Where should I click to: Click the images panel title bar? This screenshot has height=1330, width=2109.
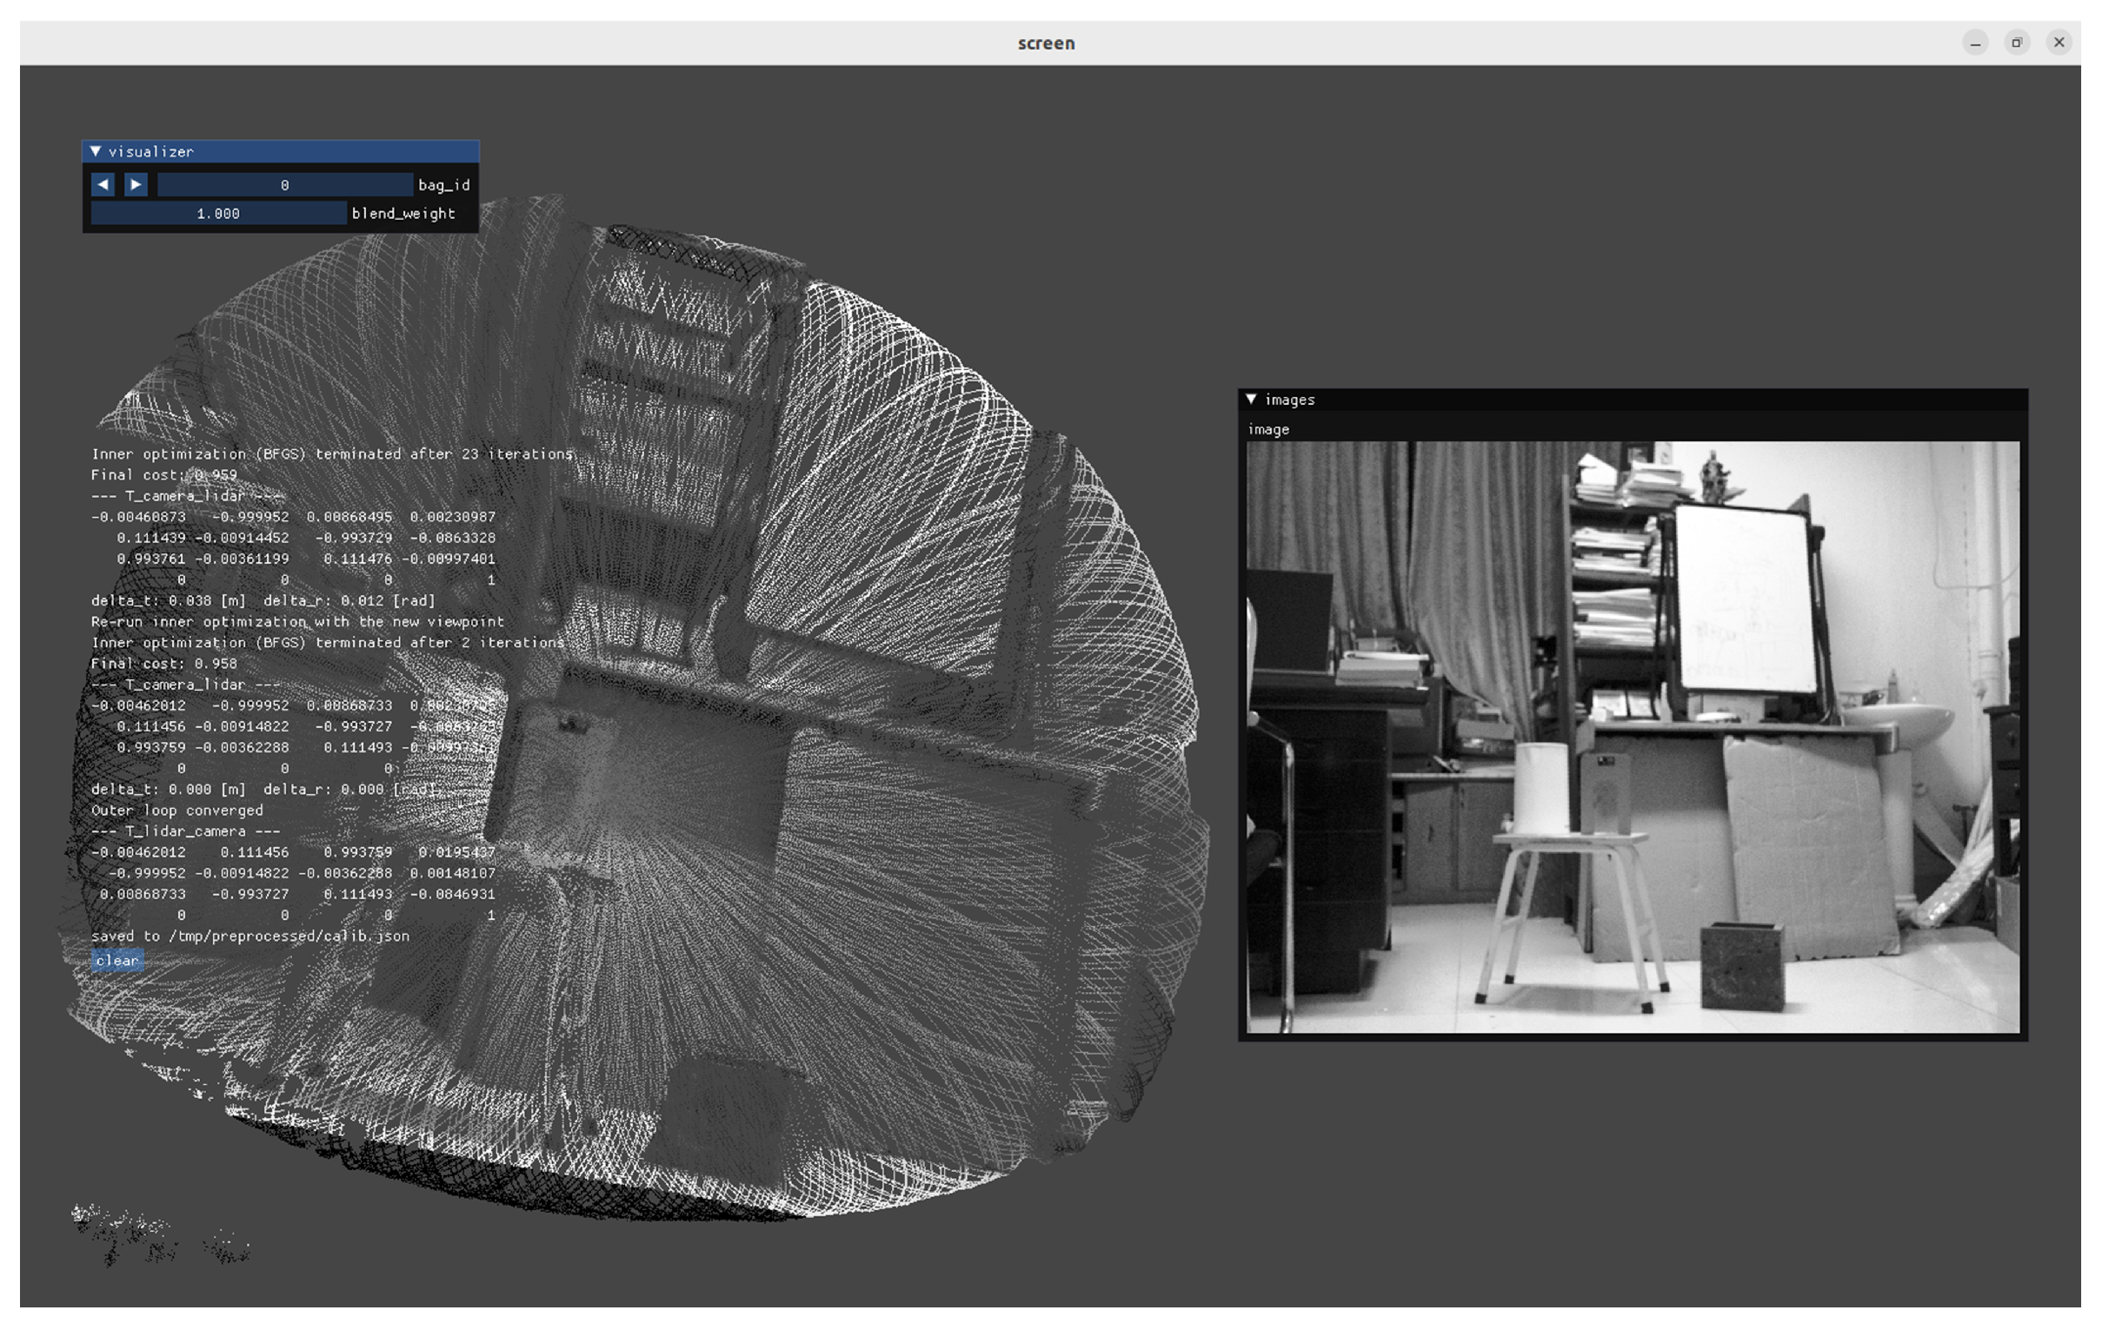pyautogui.click(x=1629, y=400)
